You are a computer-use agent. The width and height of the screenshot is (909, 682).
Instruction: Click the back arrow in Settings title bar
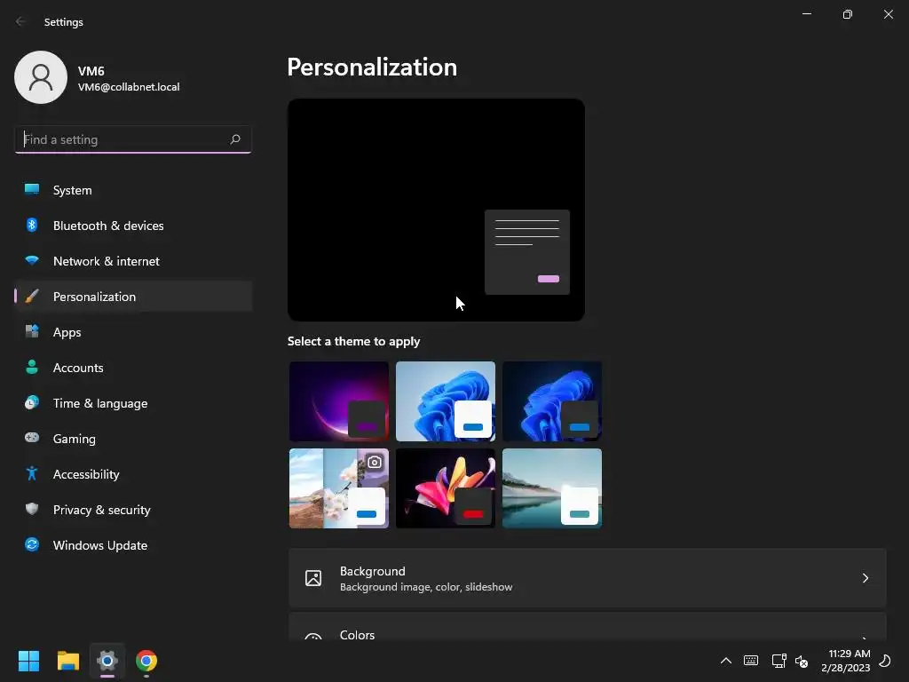20,21
